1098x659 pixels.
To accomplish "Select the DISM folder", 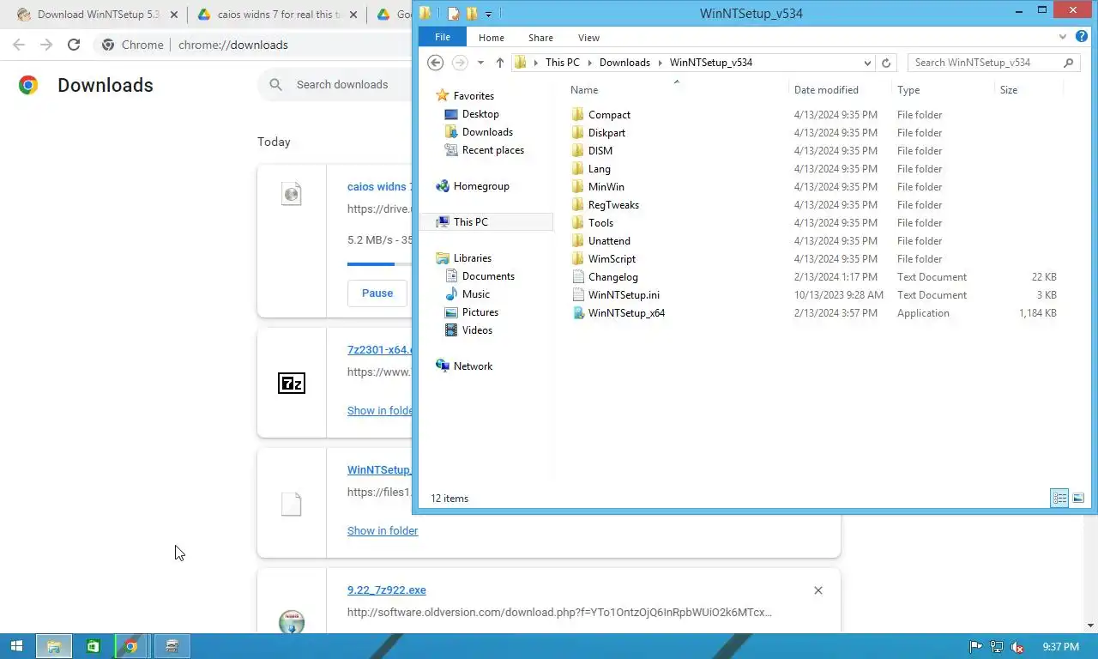I will [600, 151].
